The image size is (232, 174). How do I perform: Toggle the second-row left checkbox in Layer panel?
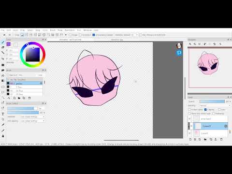(x=189, y=114)
